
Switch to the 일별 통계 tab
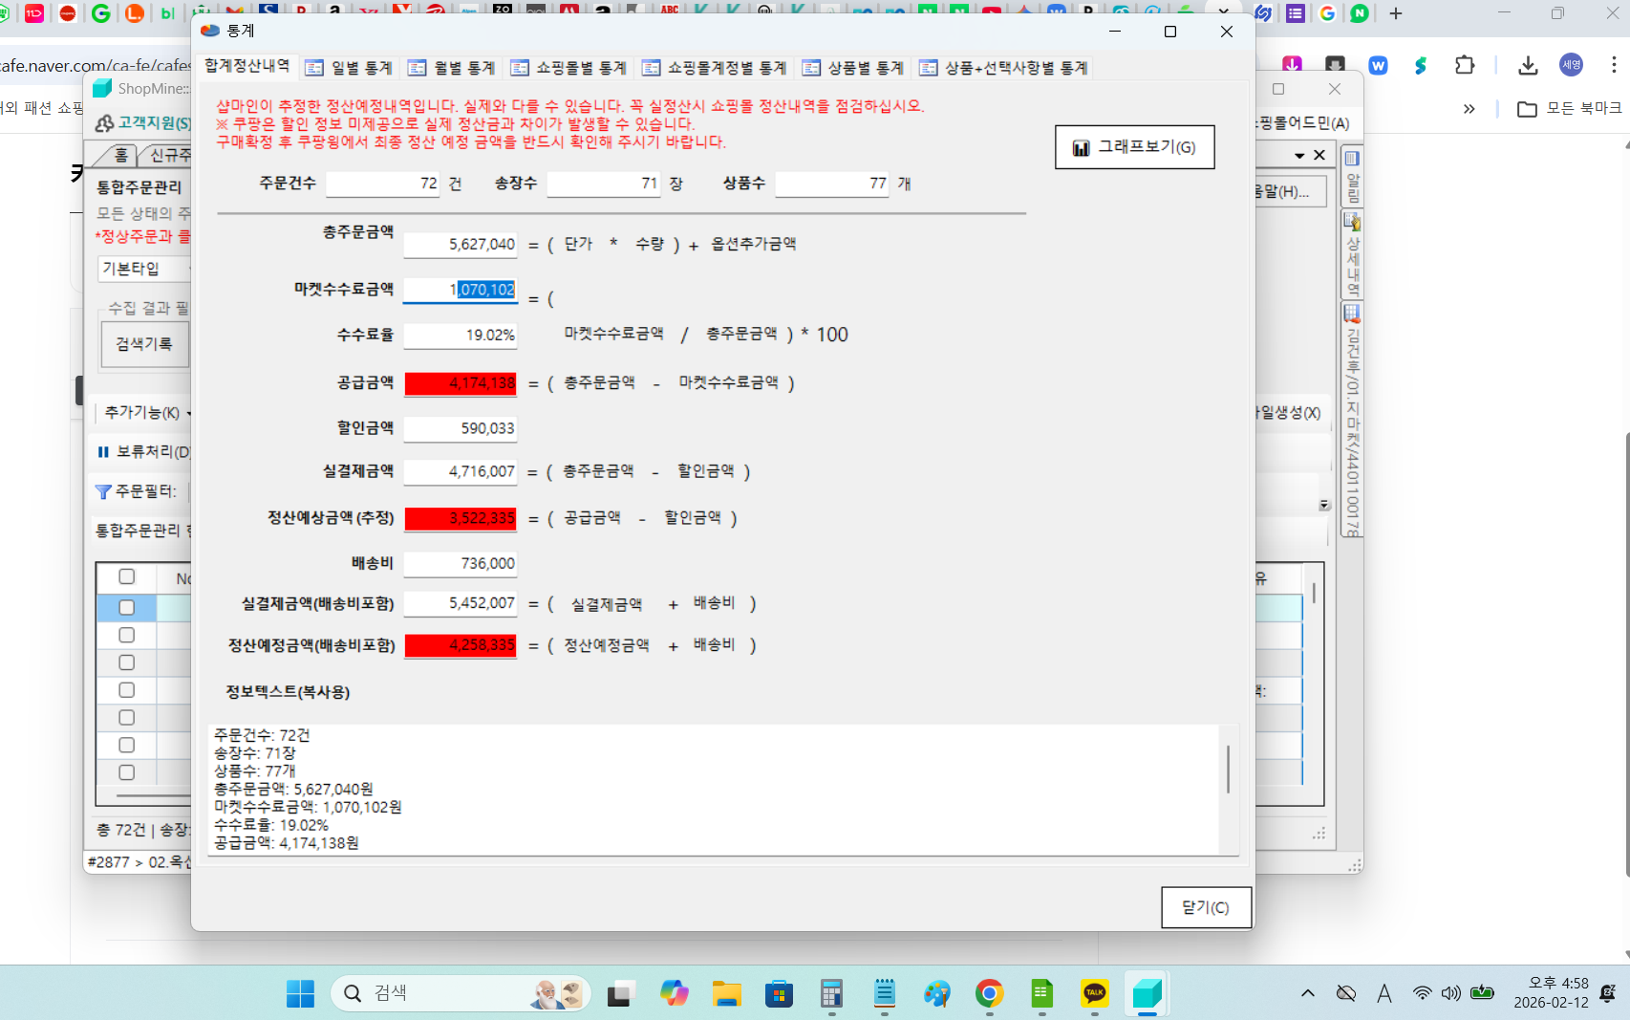(x=350, y=68)
